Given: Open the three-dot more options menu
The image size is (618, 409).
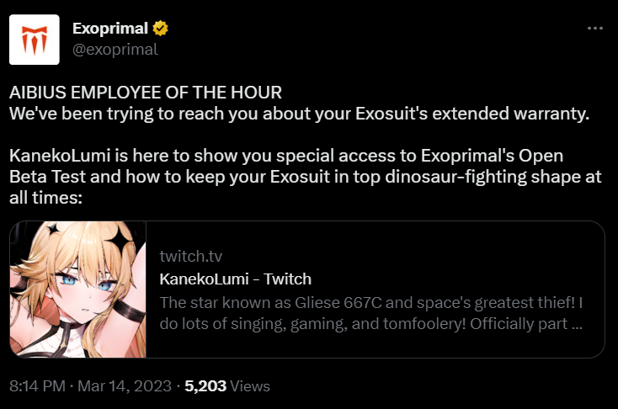Looking at the screenshot, I should click(x=594, y=28).
